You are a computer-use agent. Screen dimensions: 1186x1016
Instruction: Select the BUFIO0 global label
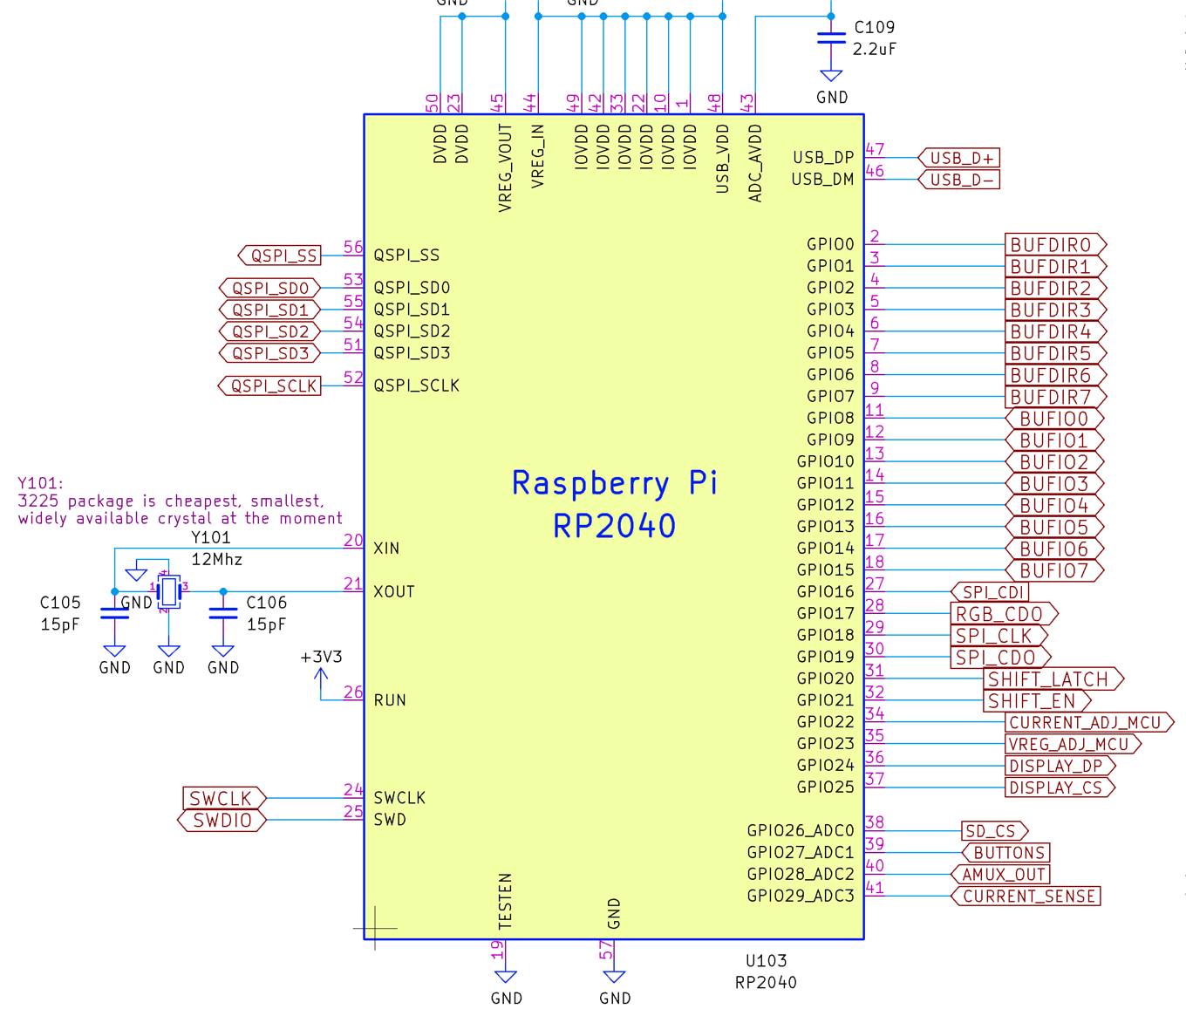click(1054, 419)
